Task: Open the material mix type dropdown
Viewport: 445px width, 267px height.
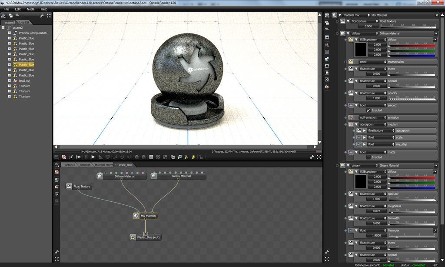Action: click(356, 15)
